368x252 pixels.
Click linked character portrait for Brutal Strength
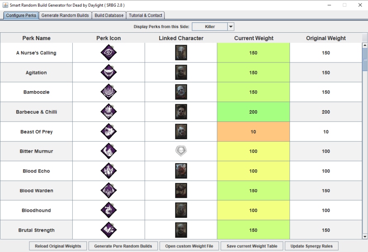pos(181,230)
